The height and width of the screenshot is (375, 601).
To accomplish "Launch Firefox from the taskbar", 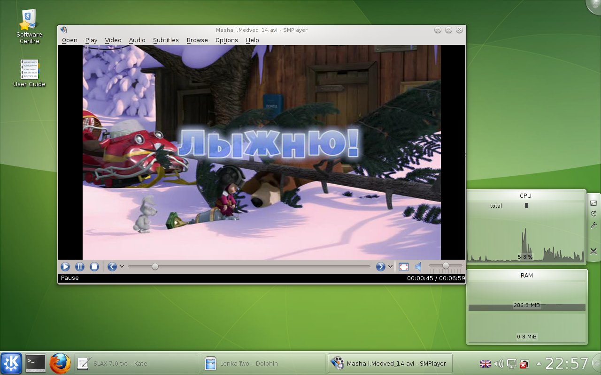I will 60,363.
